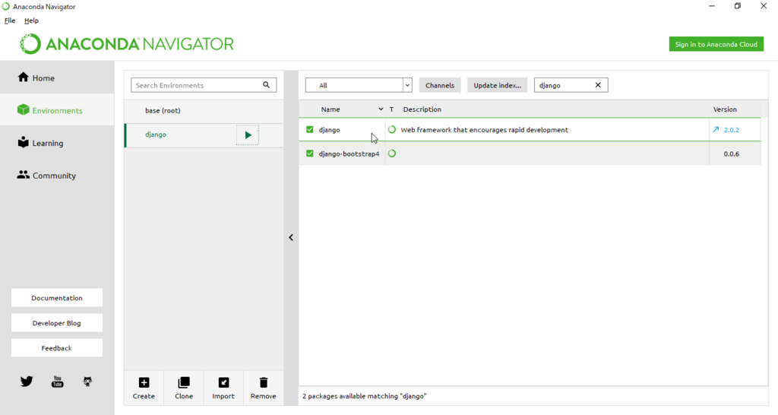This screenshot has height=415, width=778.
Task: Open the Help menu
Action: pos(31,21)
